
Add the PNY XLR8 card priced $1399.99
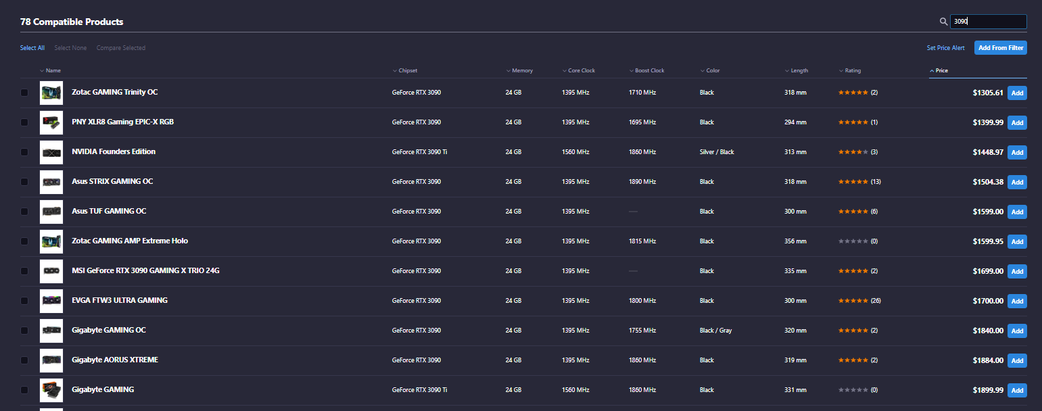pyautogui.click(x=1017, y=123)
